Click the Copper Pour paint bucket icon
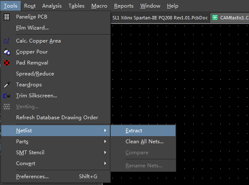 (7, 52)
